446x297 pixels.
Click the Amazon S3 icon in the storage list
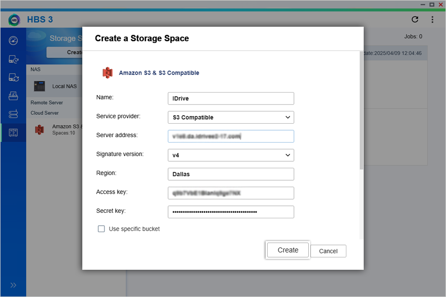[x=39, y=130]
